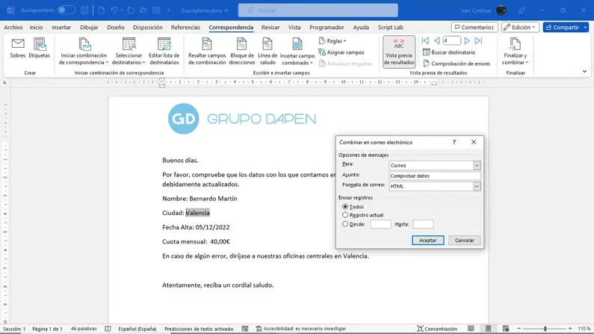Select the Desde radio button
Screen dimensions: 594x334
click(345, 224)
